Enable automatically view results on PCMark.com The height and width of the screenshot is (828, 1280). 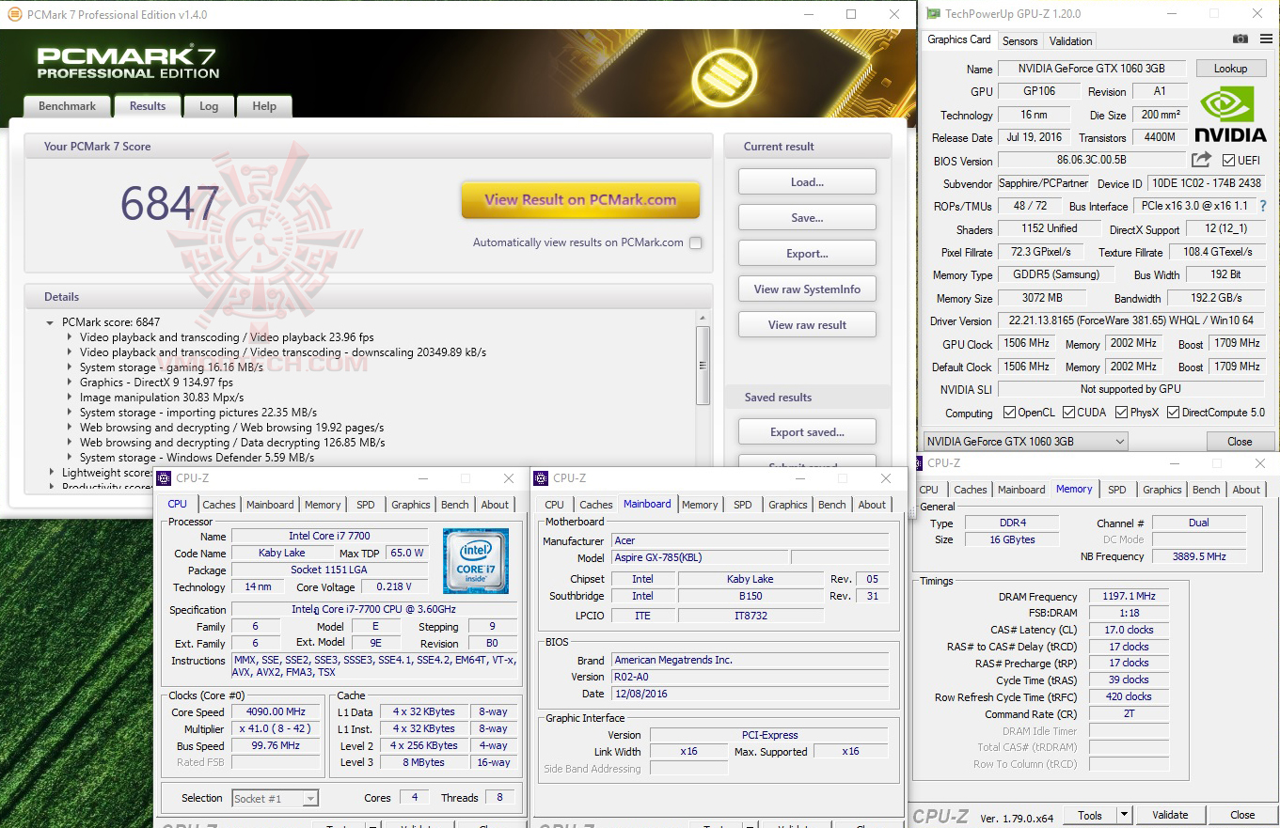(x=695, y=242)
